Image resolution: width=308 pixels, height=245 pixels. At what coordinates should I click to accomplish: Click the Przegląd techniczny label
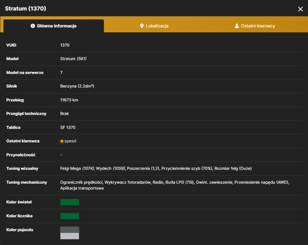26,114
